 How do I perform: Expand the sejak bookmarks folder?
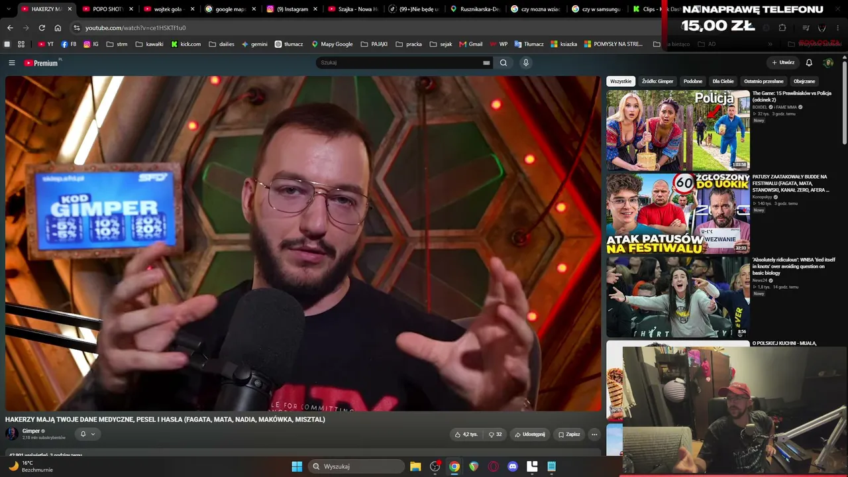tap(441, 44)
